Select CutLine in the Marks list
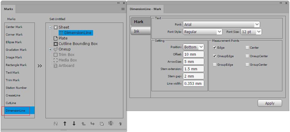Viewport: 290px width, 132px height. point(20,103)
